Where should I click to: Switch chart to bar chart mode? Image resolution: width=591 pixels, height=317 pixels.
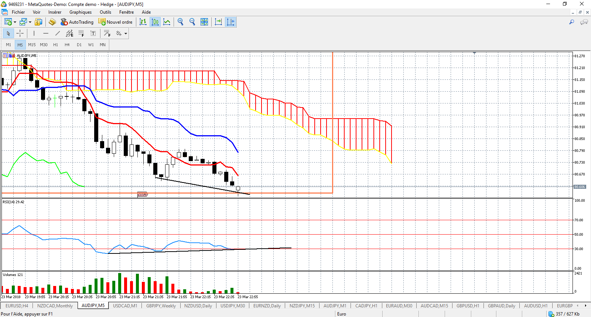click(143, 22)
